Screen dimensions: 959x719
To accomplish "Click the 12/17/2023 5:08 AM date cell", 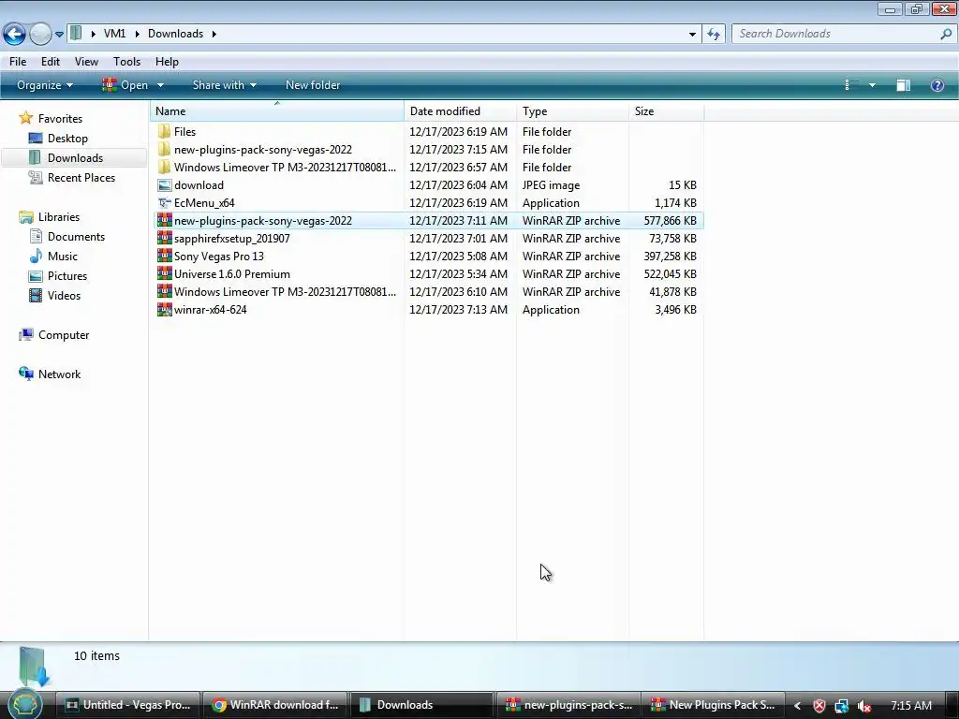I will pyautogui.click(x=458, y=257).
